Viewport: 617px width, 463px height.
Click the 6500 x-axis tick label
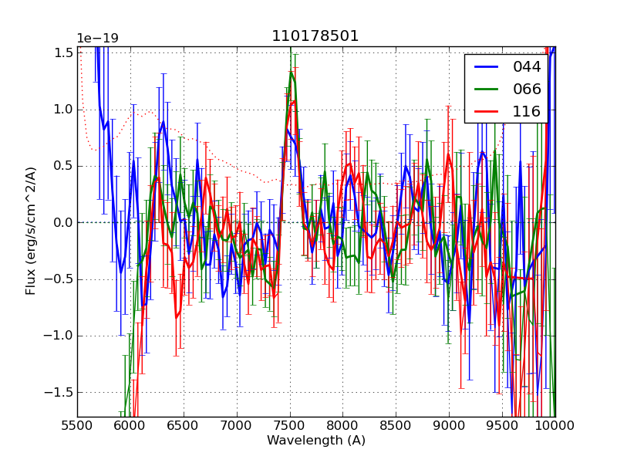pos(184,425)
